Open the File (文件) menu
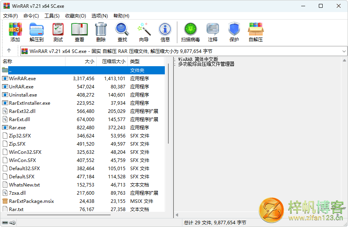 tap(11, 16)
